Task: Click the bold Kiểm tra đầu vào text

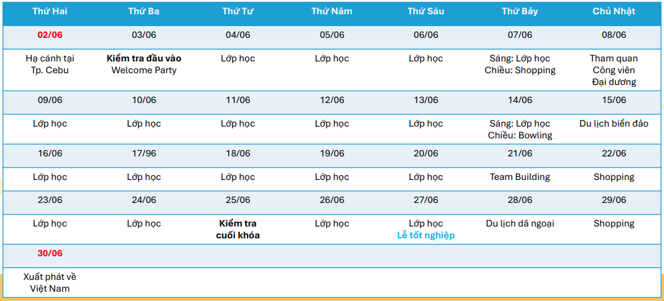Action: point(144,58)
